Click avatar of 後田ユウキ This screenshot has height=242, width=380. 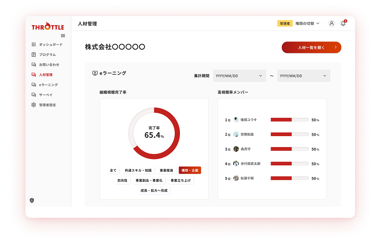click(x=236, y=120)
